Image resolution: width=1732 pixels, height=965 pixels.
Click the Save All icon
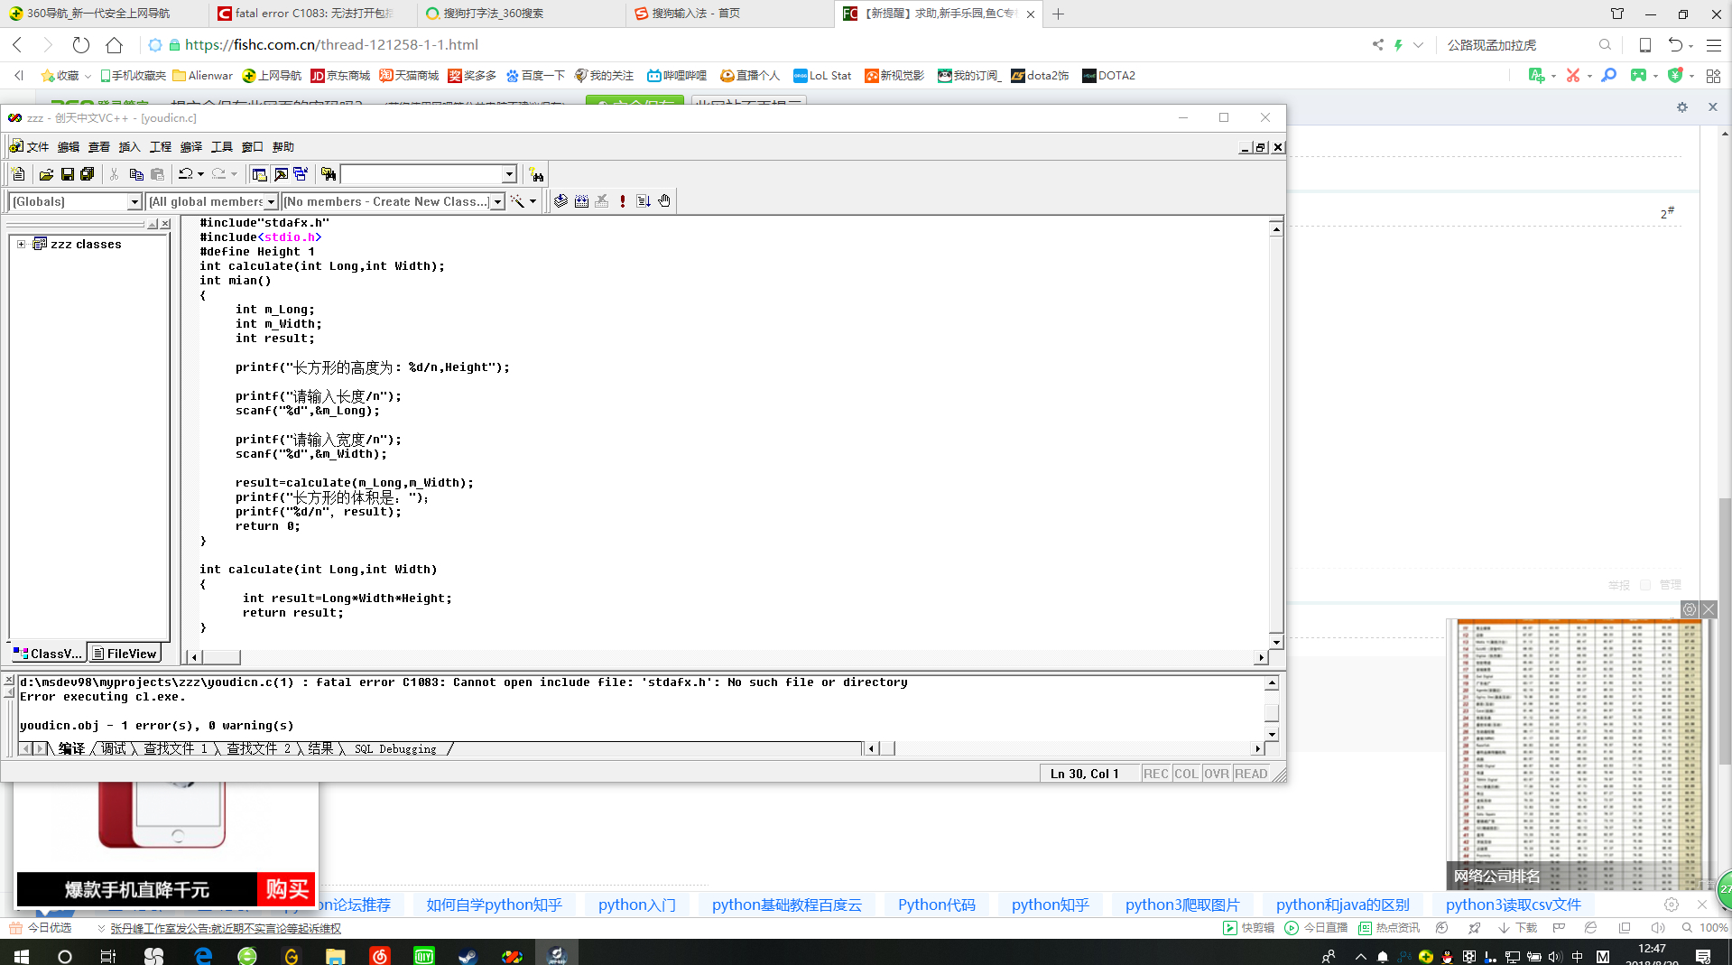tap(88, 174)
